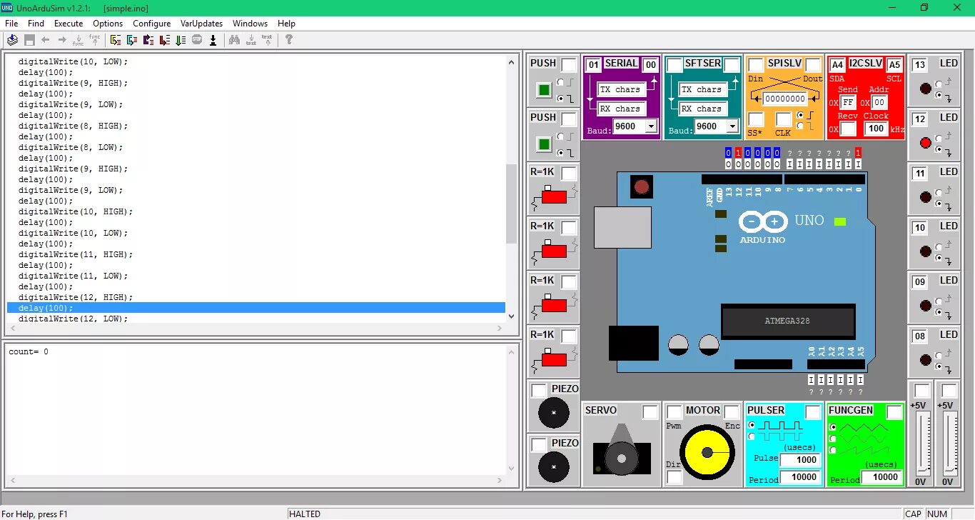Click the question mark help icon
975x520 pixels.
[289, 40]
